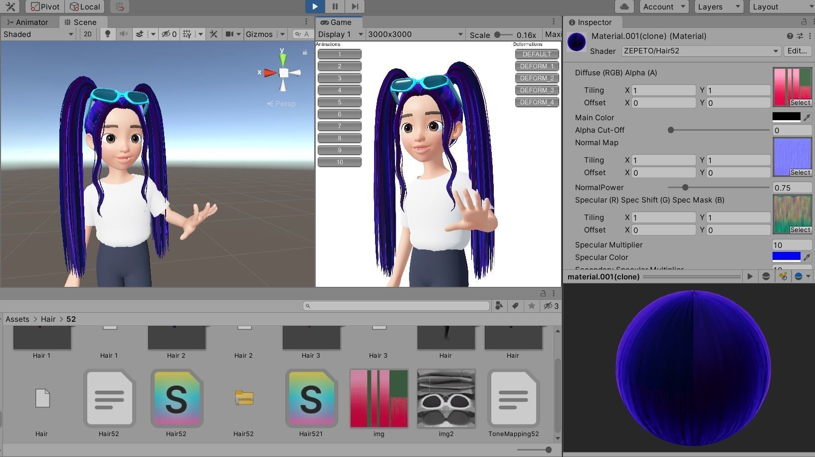Play the material preview animation
Image resolution: width=815 pixels, height=457 pixels.
[750, 276]
